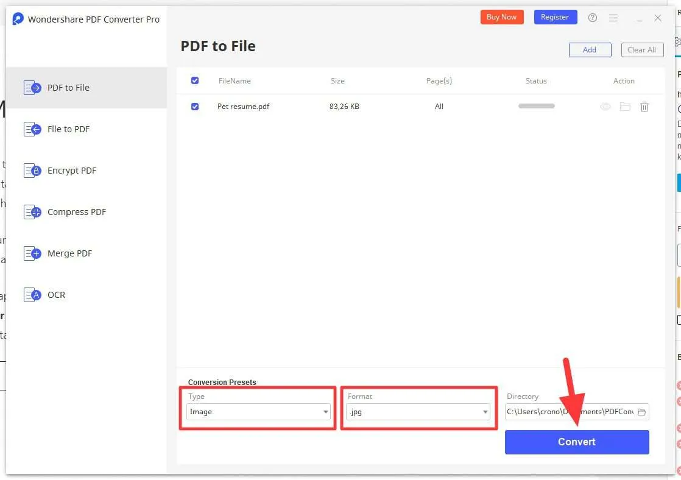
Task: Open the help question mark icon
Action: [593, 18]
